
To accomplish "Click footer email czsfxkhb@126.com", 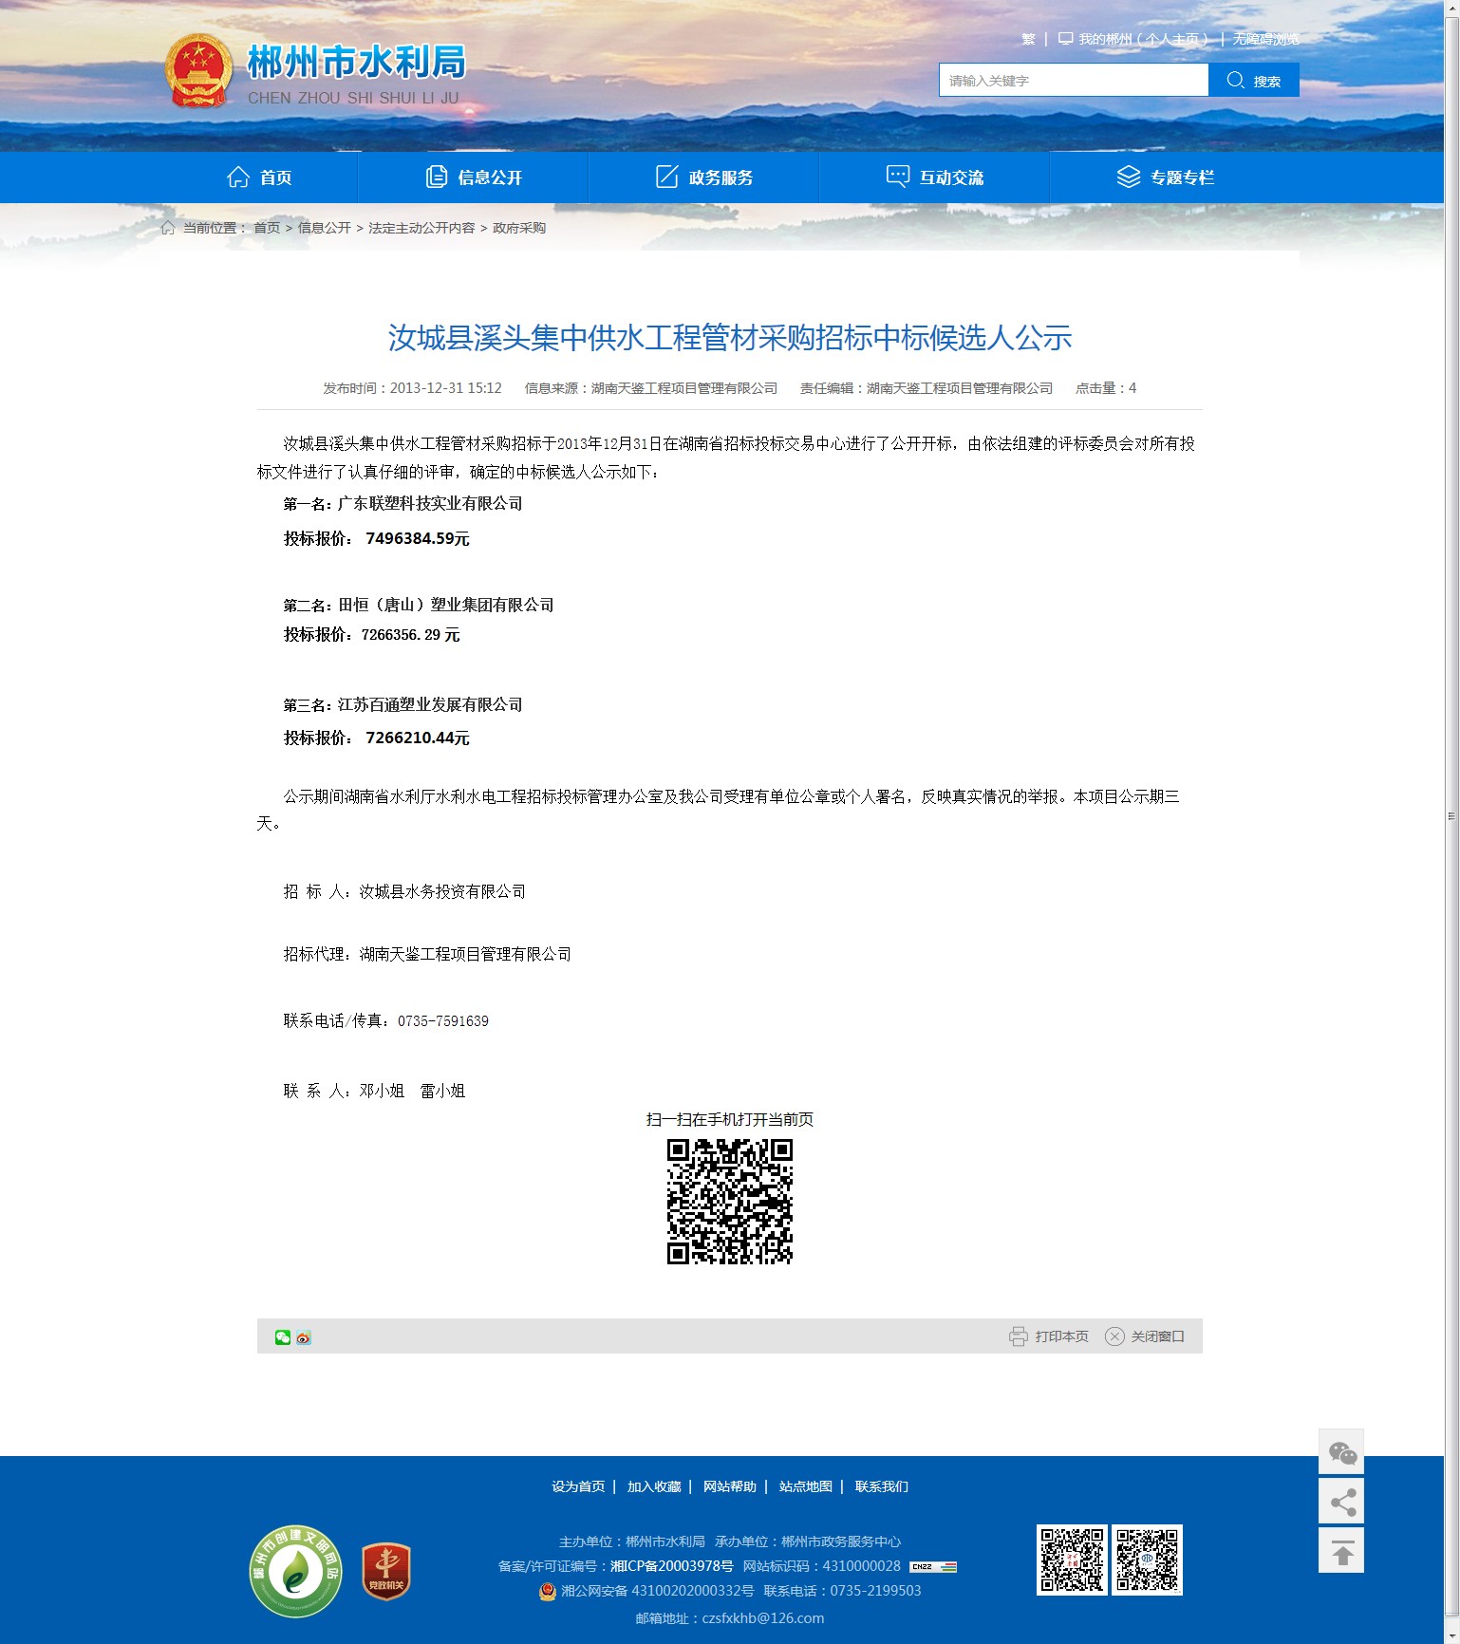I will (763, 1618).
